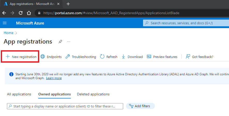Screen dimensions: 229x116
Task: Open the ellipsis more options next to App registrations
Action: click(x=69, y=42)
